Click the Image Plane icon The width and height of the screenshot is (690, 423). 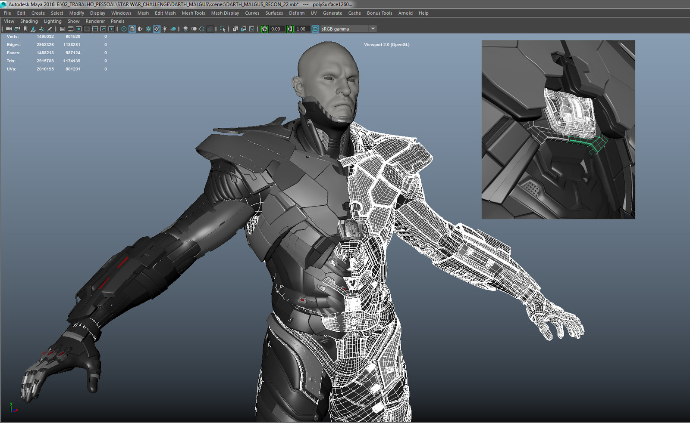(33, 29)
